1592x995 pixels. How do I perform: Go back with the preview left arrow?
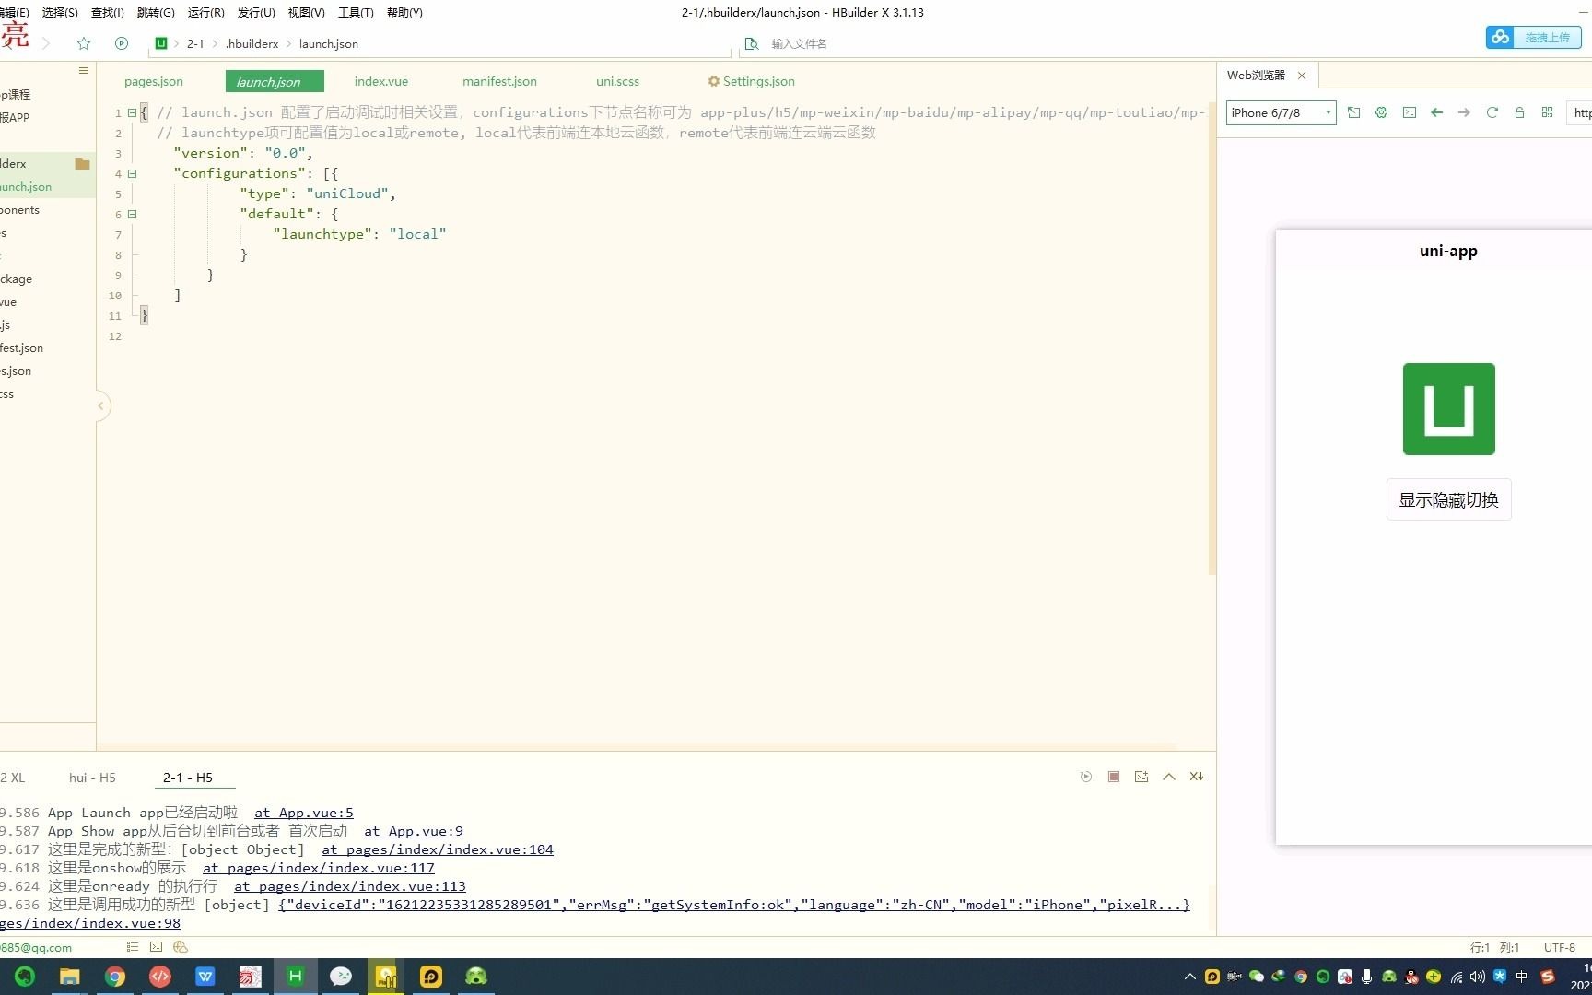[1436, 112]
